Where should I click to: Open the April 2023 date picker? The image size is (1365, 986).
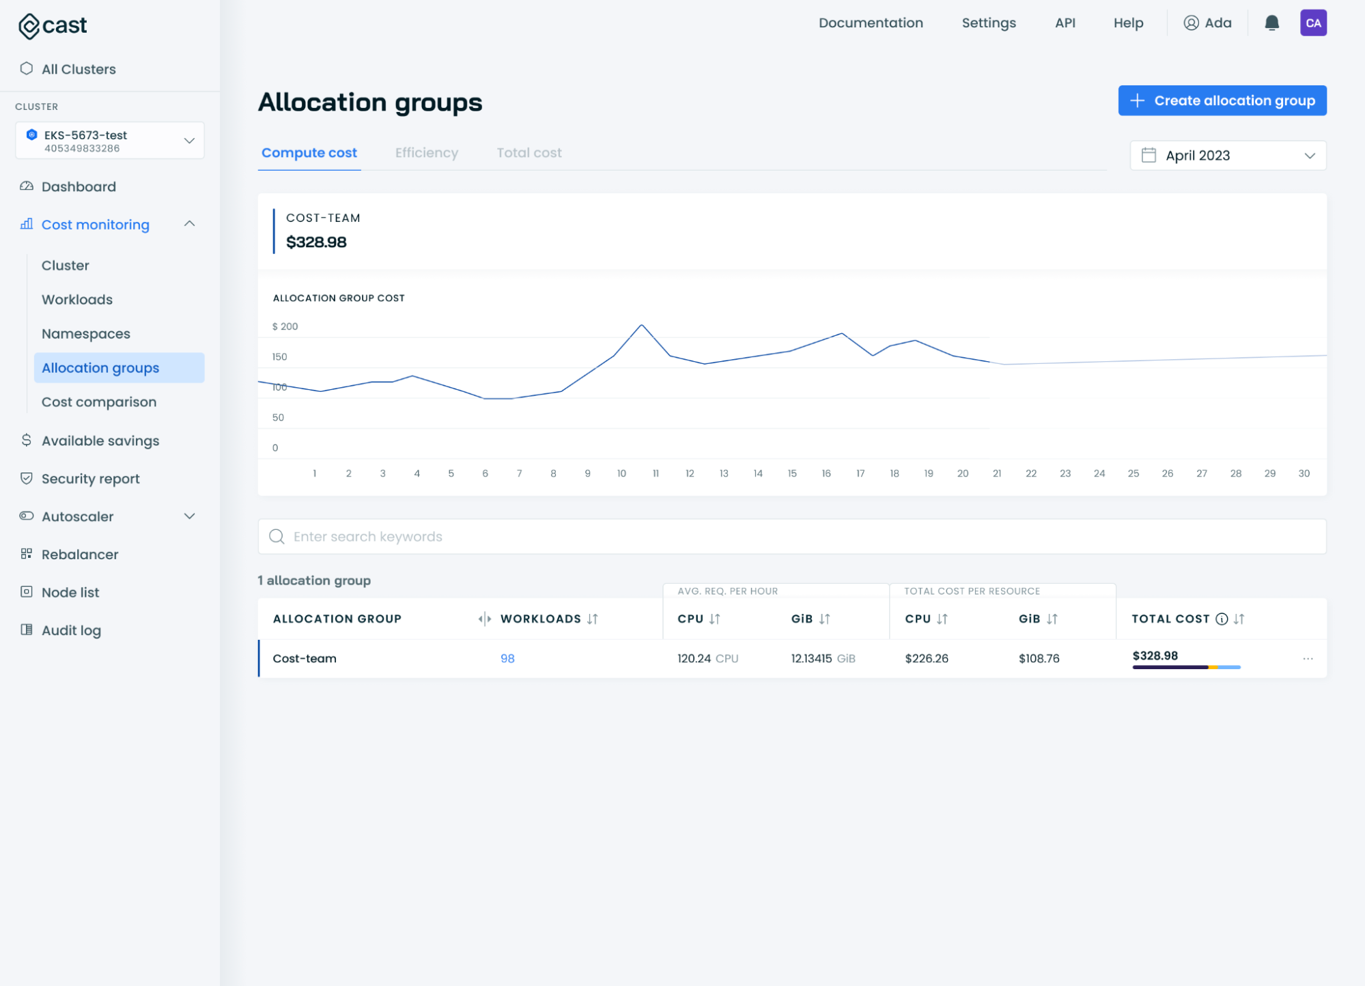[1227, 155]
